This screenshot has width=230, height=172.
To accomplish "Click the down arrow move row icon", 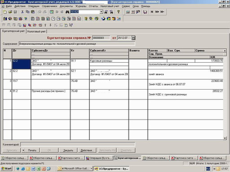I will pos(50,25).
